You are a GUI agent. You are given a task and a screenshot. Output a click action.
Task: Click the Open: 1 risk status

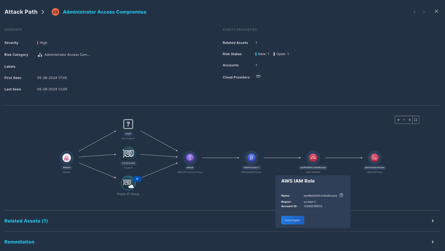click(x=283, y=54)
